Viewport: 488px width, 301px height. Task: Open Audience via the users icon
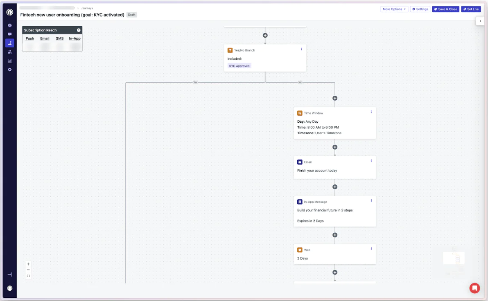pos(9,52)
